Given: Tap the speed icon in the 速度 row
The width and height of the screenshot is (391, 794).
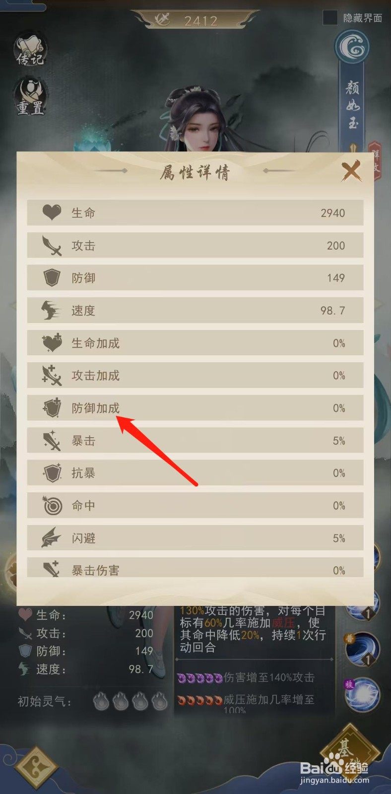Looking at the screenshot, I should [x=51, y=311].
